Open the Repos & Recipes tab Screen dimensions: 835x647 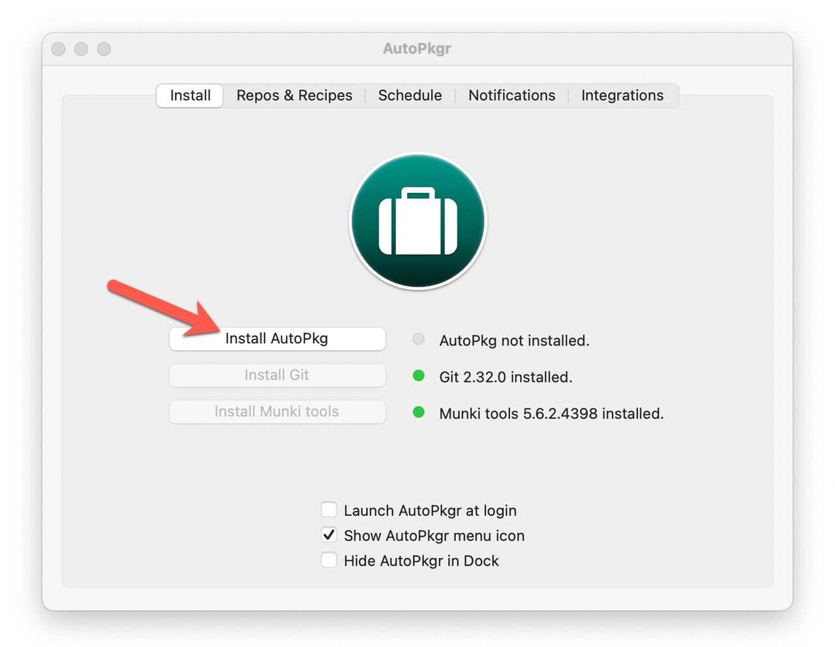point(294,96)
